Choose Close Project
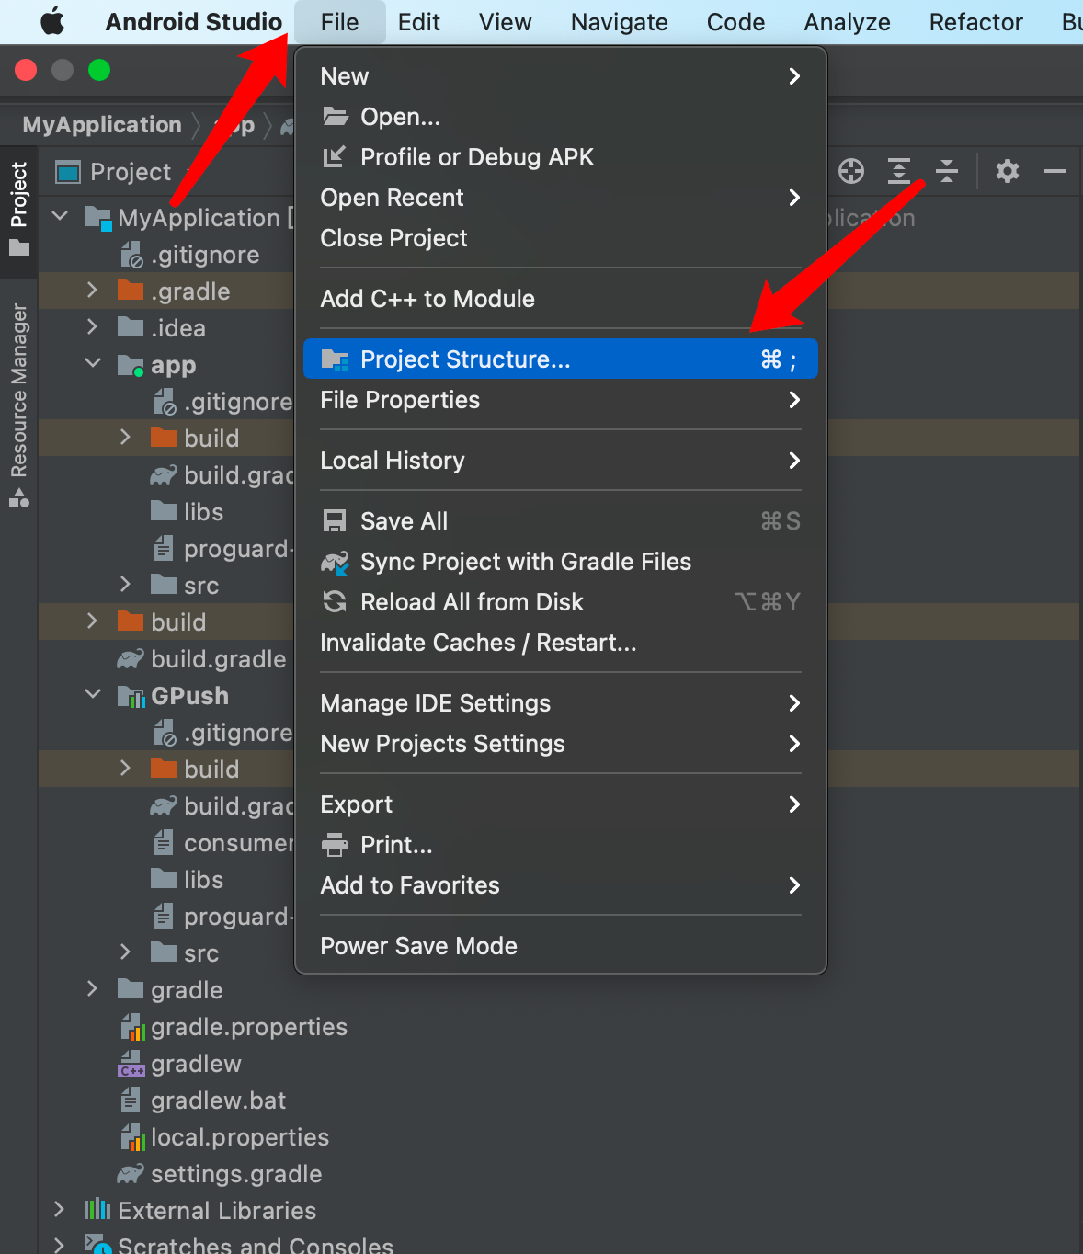 (x=393, y=238)
